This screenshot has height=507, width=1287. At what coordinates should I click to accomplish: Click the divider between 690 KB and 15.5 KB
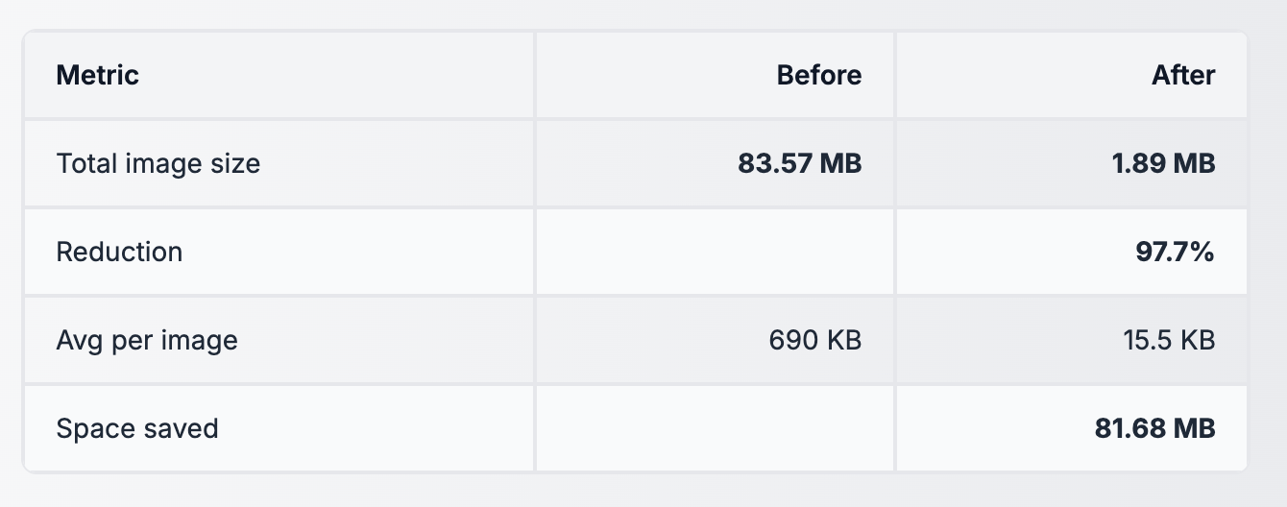click(x=895, y=340)
